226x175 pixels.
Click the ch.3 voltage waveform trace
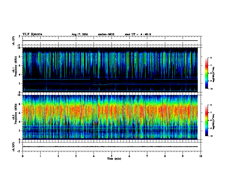tap(110, 147)
